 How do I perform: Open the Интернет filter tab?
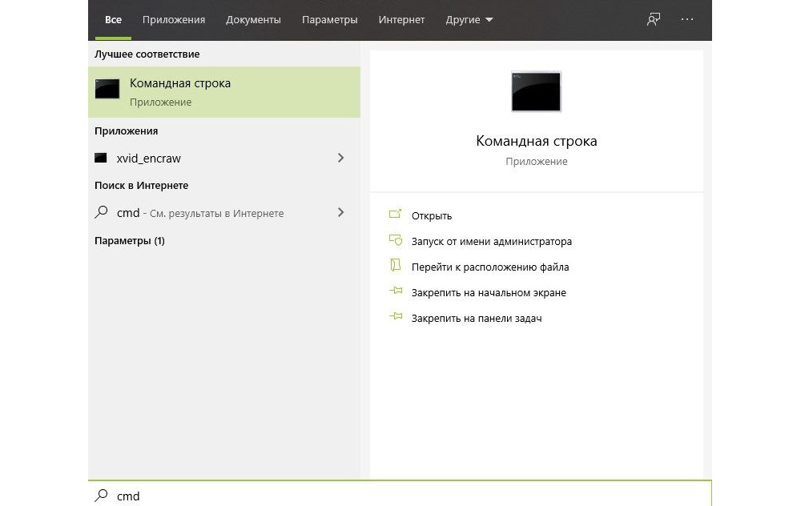point(401,19)
